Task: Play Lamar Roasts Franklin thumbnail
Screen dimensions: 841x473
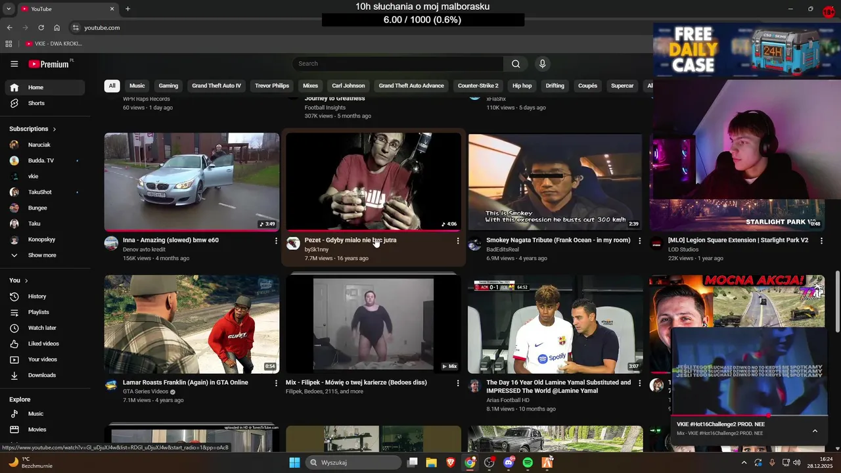Action: [x=192, y=324]
